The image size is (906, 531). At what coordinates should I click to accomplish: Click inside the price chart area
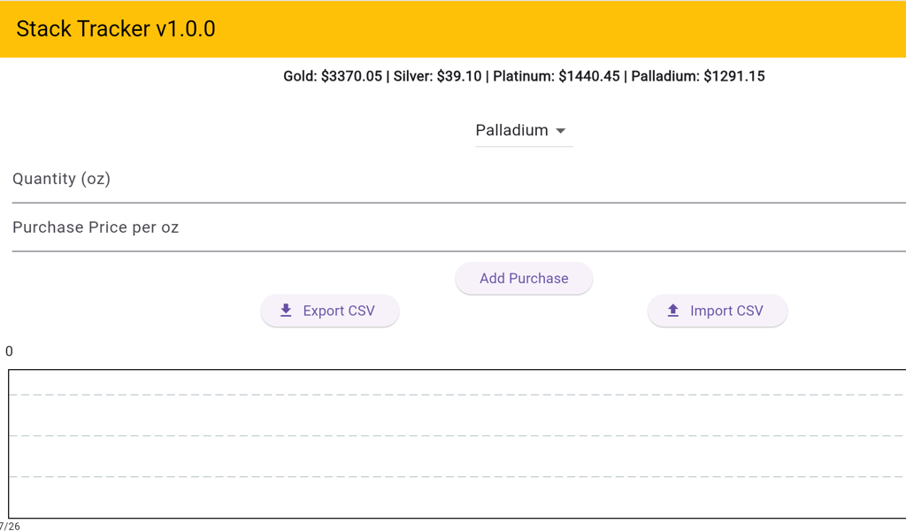pyautogui.click(x=457, y=443)
